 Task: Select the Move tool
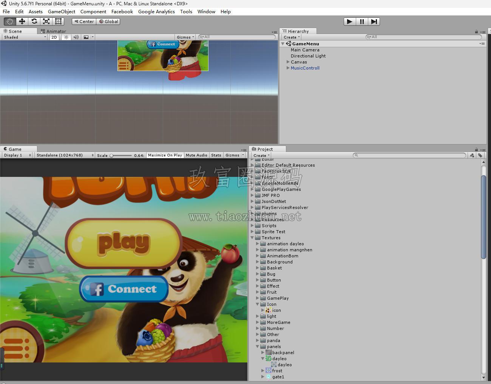(22, 22)
